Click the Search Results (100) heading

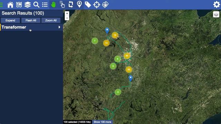(x=23, y=13)
